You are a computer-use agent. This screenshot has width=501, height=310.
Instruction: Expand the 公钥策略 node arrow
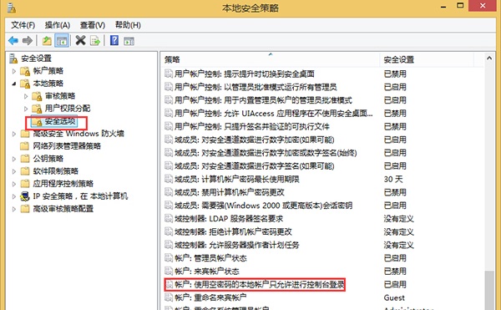[x=13, y=159]
